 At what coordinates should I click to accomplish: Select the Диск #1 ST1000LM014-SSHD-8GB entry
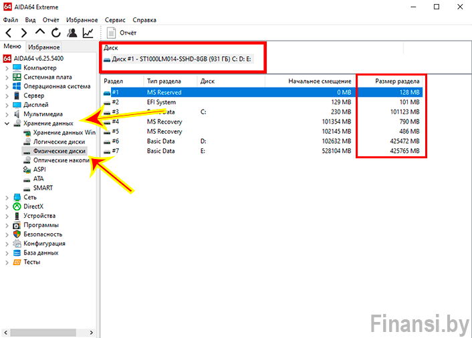point(181,59)
